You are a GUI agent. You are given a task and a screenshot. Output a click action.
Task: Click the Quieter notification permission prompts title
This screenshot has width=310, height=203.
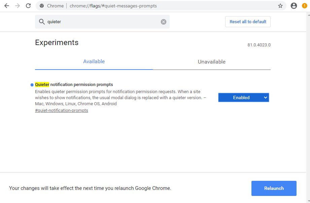[x=74, y=85]
